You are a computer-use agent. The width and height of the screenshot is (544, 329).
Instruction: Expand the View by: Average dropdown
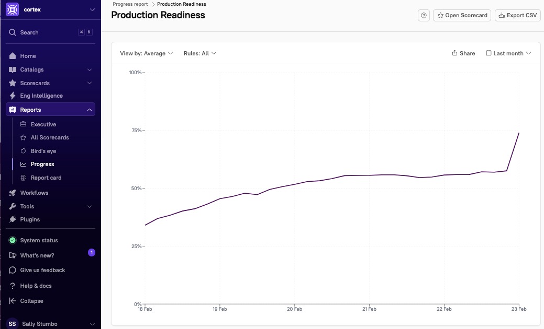pyautogui.click(x=146, y=53)
